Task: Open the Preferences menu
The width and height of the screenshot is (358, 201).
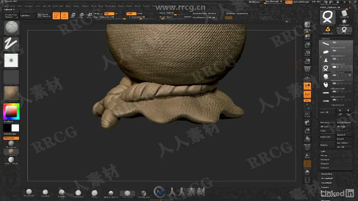Action: (x=111, y=6)
